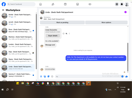Open the Facebook logo home link

click(x=4, y=4)
